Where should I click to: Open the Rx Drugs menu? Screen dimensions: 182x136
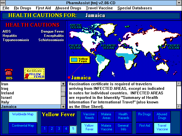pos(22,8)
